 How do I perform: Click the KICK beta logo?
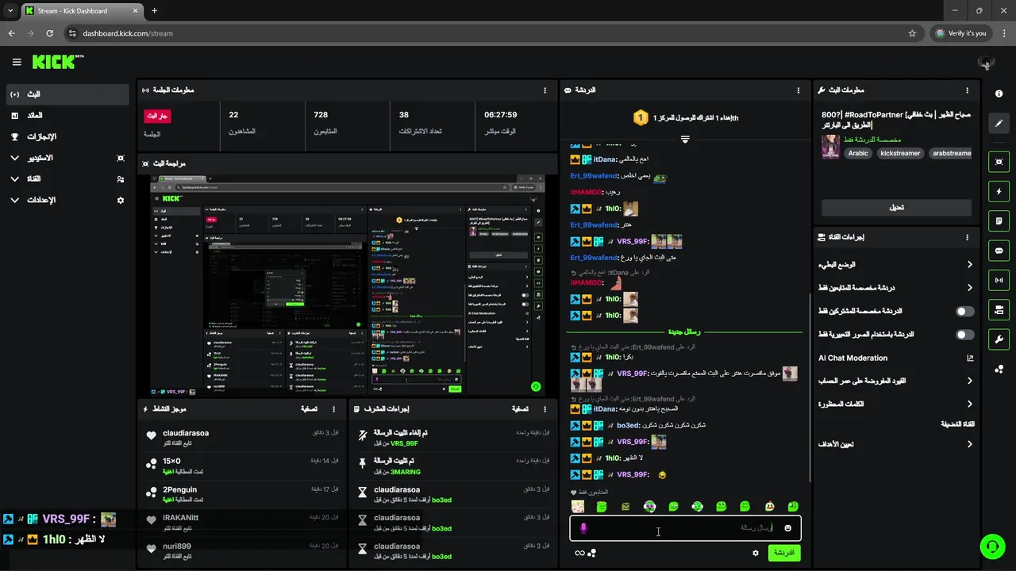[x=58, y=62]
